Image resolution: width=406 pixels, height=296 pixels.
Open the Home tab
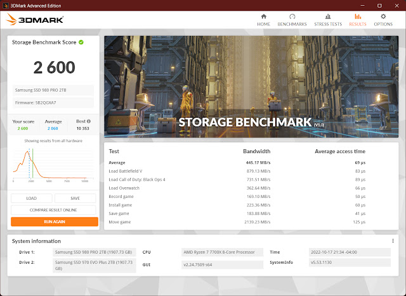point(264,20)
